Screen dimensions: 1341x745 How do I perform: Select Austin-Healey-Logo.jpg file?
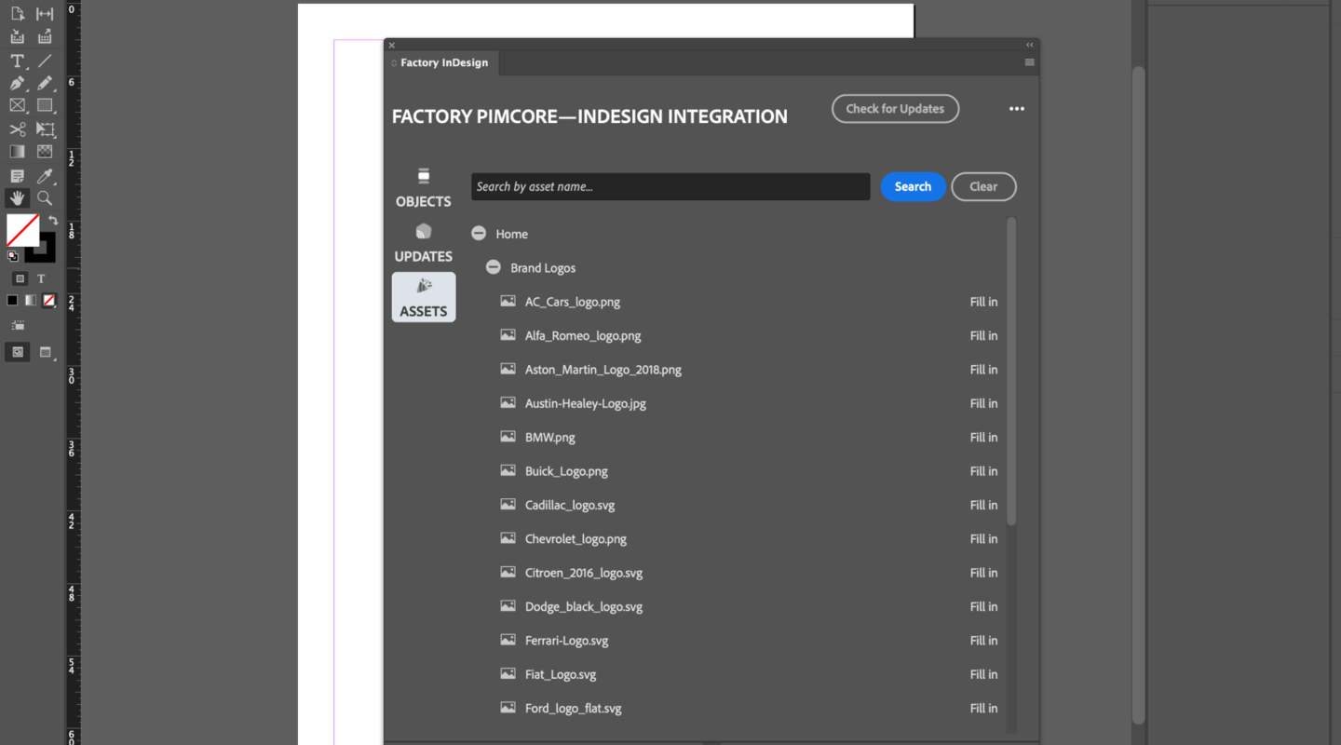pos(586,403)
